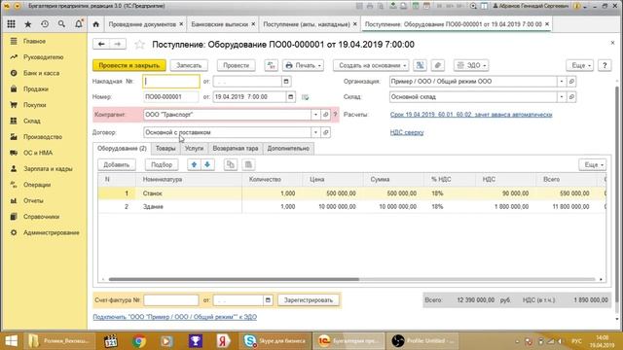
Task: Open calendar for Счет-фактура date
Action: click(269, 300)
